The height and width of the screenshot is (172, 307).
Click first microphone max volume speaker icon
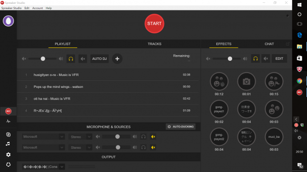coord(135,137)
